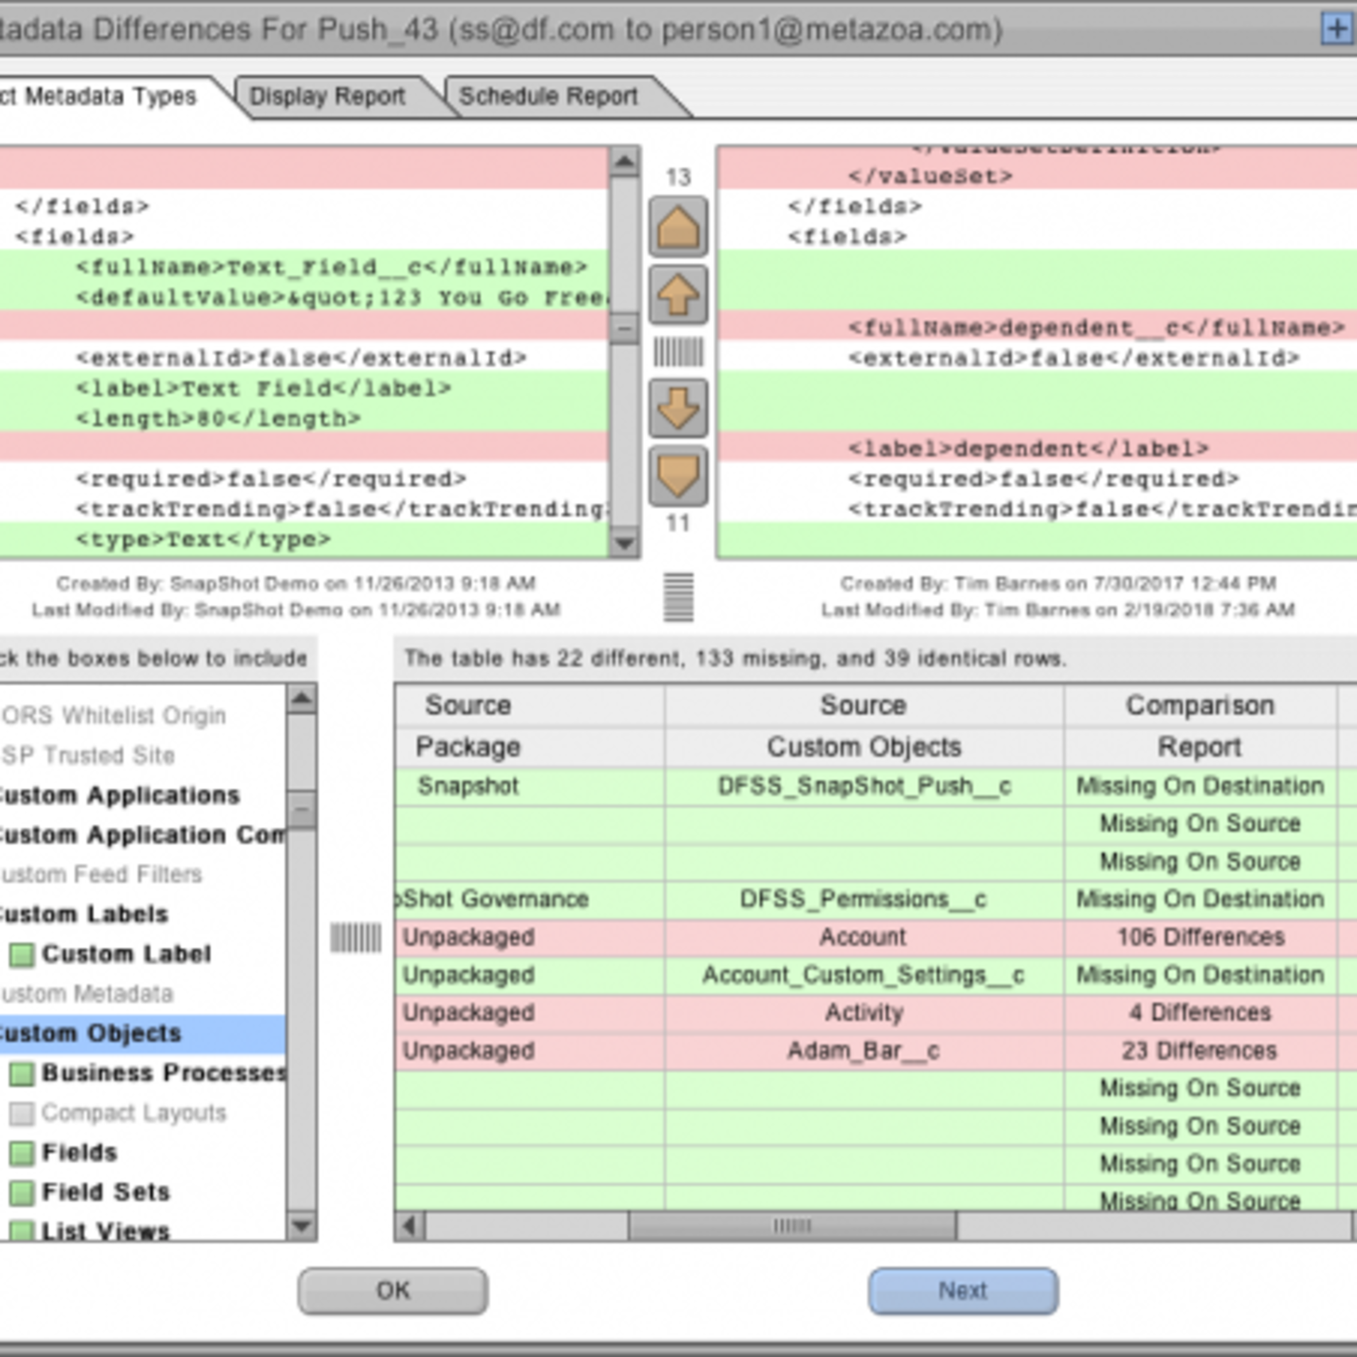
Task: Click the left XML pane scrollbar thumb
Action: 624,327
